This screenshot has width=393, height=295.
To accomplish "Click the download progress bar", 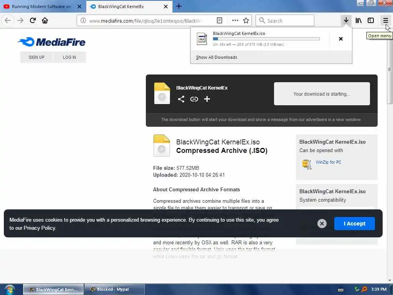I will click(266, 39).
